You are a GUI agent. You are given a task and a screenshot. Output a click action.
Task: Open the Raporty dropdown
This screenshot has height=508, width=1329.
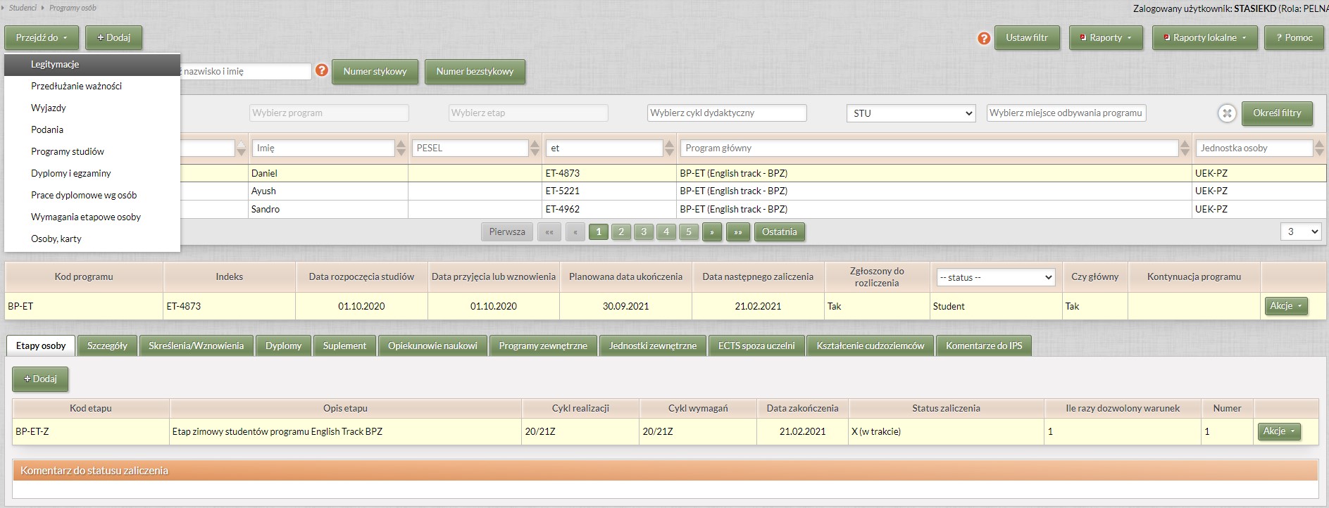[1106, 38]
